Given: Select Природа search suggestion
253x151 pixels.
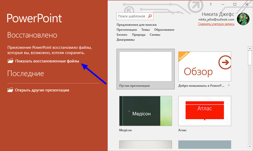Looking at the screenshot, I should pos(139,35).
